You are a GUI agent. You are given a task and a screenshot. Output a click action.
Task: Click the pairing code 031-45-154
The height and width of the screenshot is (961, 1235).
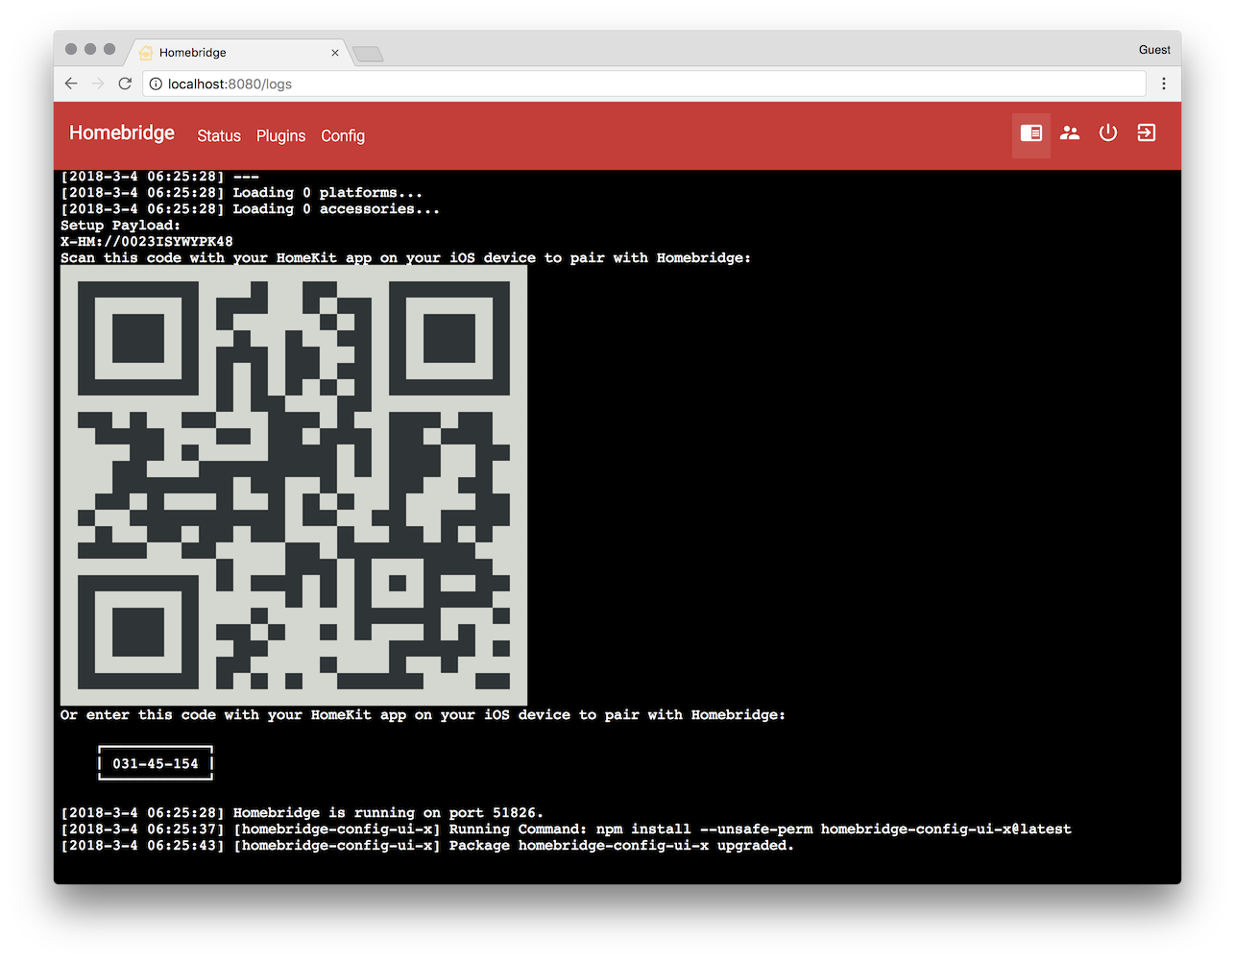156,764
